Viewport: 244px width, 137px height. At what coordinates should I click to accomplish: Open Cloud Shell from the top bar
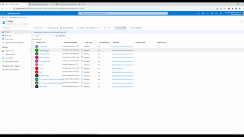tap(198, 13)
